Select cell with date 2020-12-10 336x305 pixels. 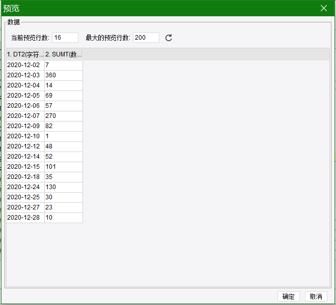coord(25,136)
